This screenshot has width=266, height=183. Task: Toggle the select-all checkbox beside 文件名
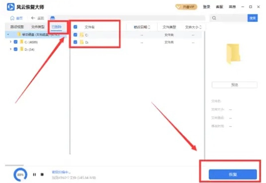coord(75,27)
